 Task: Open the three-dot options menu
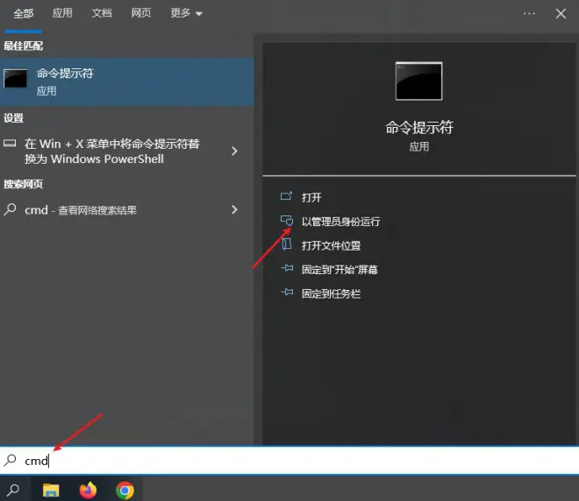[x=529, y=14]
